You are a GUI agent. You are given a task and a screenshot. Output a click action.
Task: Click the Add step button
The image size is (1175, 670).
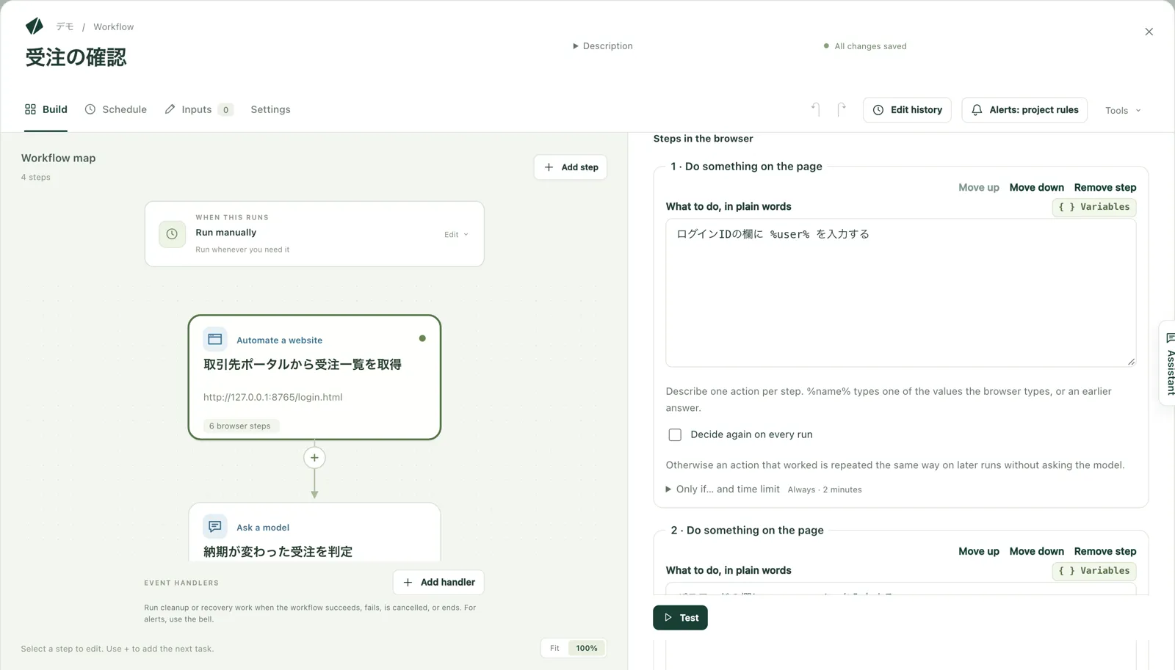[571, 167]
